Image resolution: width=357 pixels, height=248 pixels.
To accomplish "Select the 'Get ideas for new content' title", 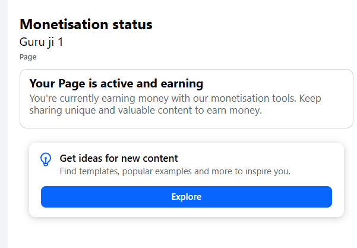I will coord(119,158).
